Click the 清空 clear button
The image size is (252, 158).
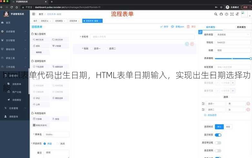(191, 27)
